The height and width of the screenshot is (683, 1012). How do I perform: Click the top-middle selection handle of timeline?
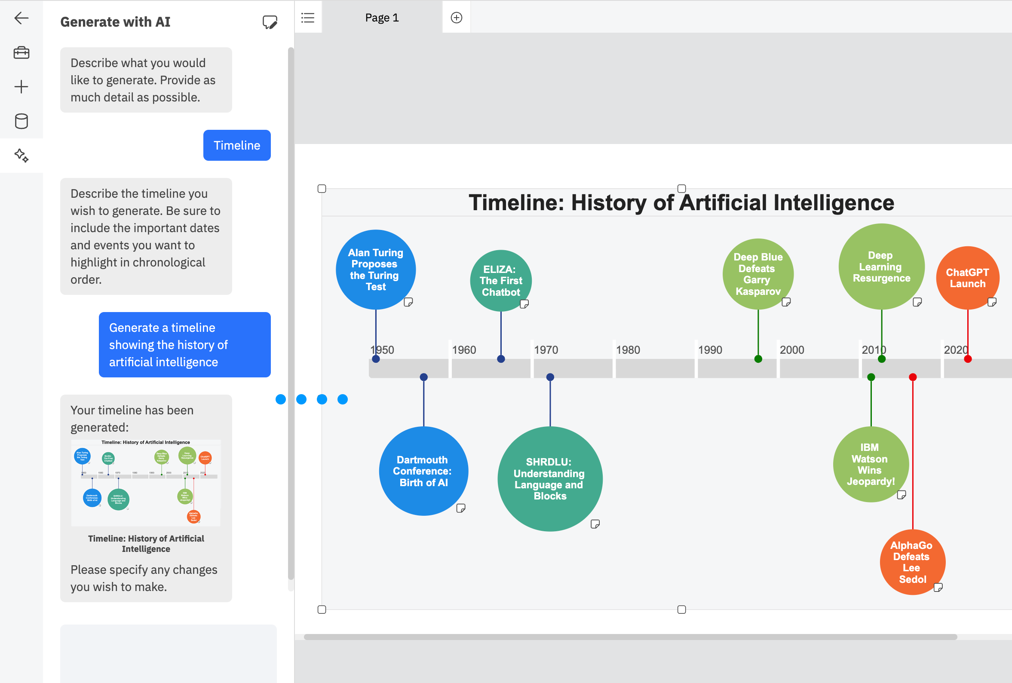tap(681, 189)
